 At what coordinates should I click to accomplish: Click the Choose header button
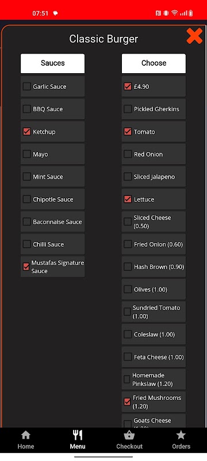tap(154, 63)
